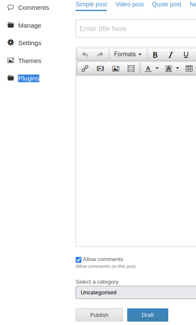Viewport: 196px width, 325px height.
Task: Click the read-more page break icon
Action: point(131,69)
